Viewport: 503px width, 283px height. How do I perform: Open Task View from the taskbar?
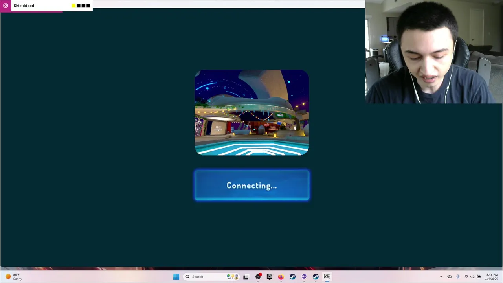pos(246,277)
